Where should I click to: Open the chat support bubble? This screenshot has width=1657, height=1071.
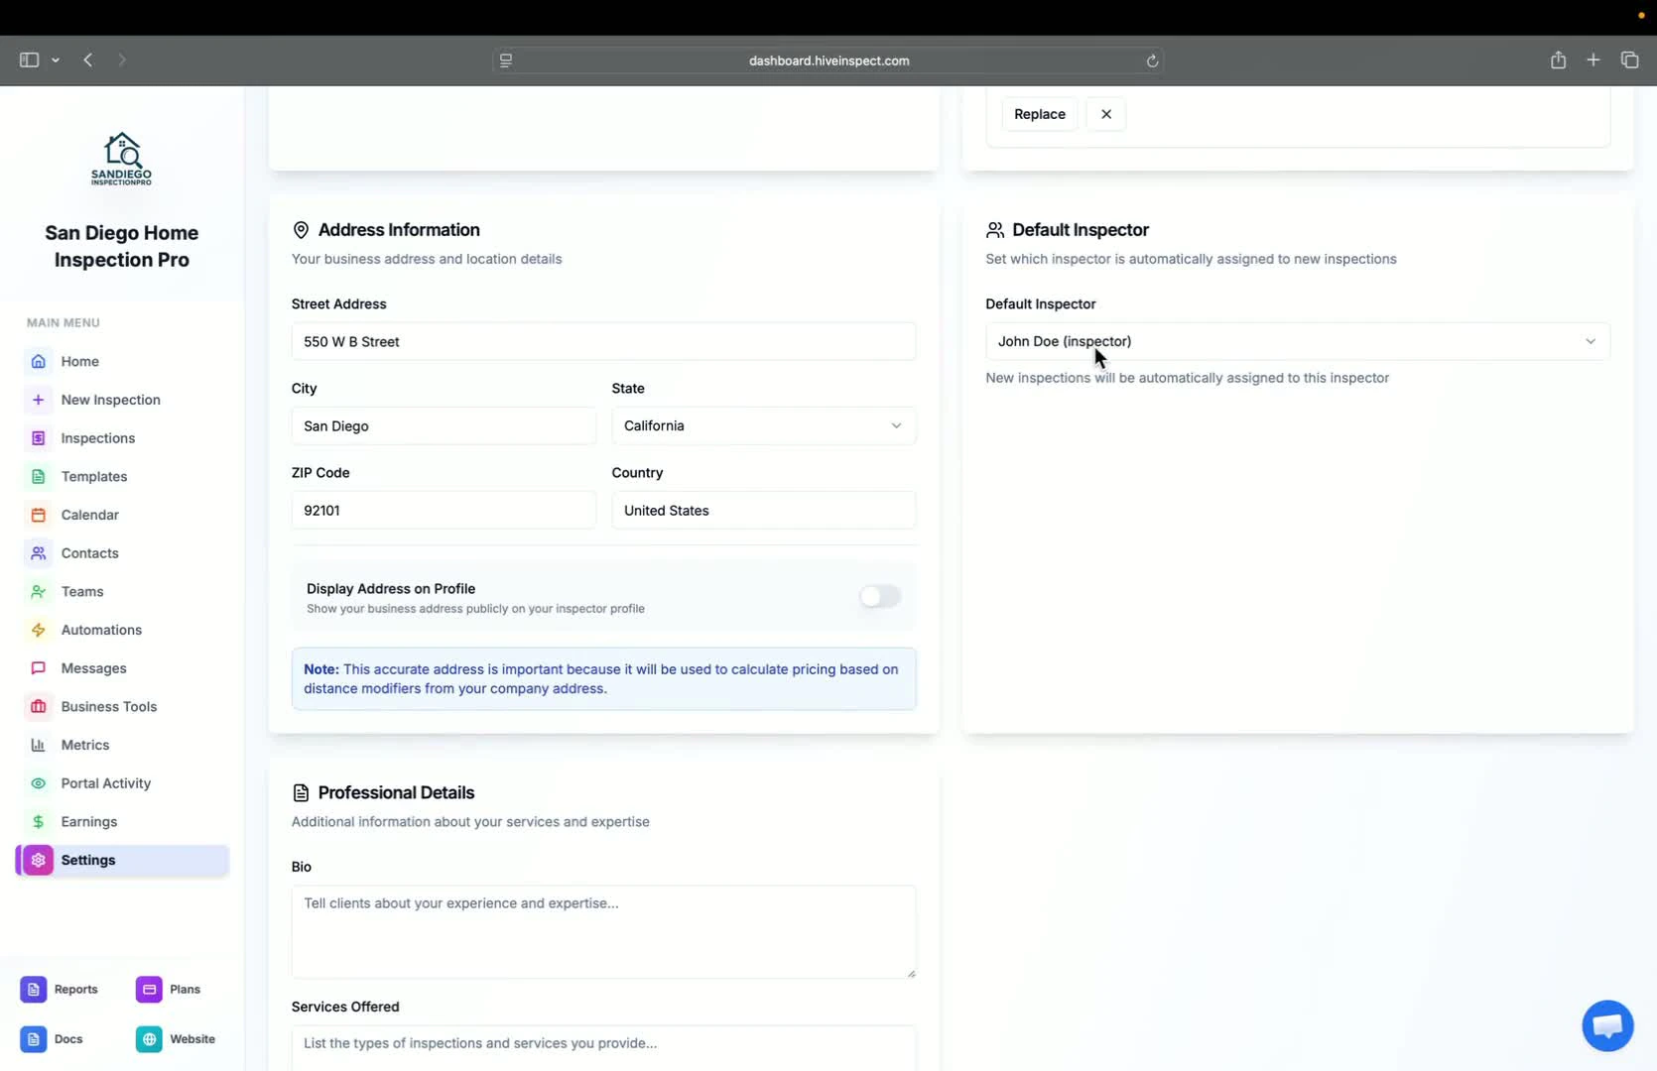1606,1025
